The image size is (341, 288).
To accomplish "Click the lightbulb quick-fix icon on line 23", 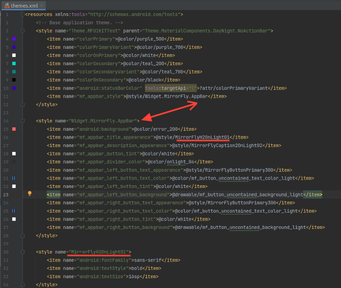I will pyautogui.click(x=30, y=193).
